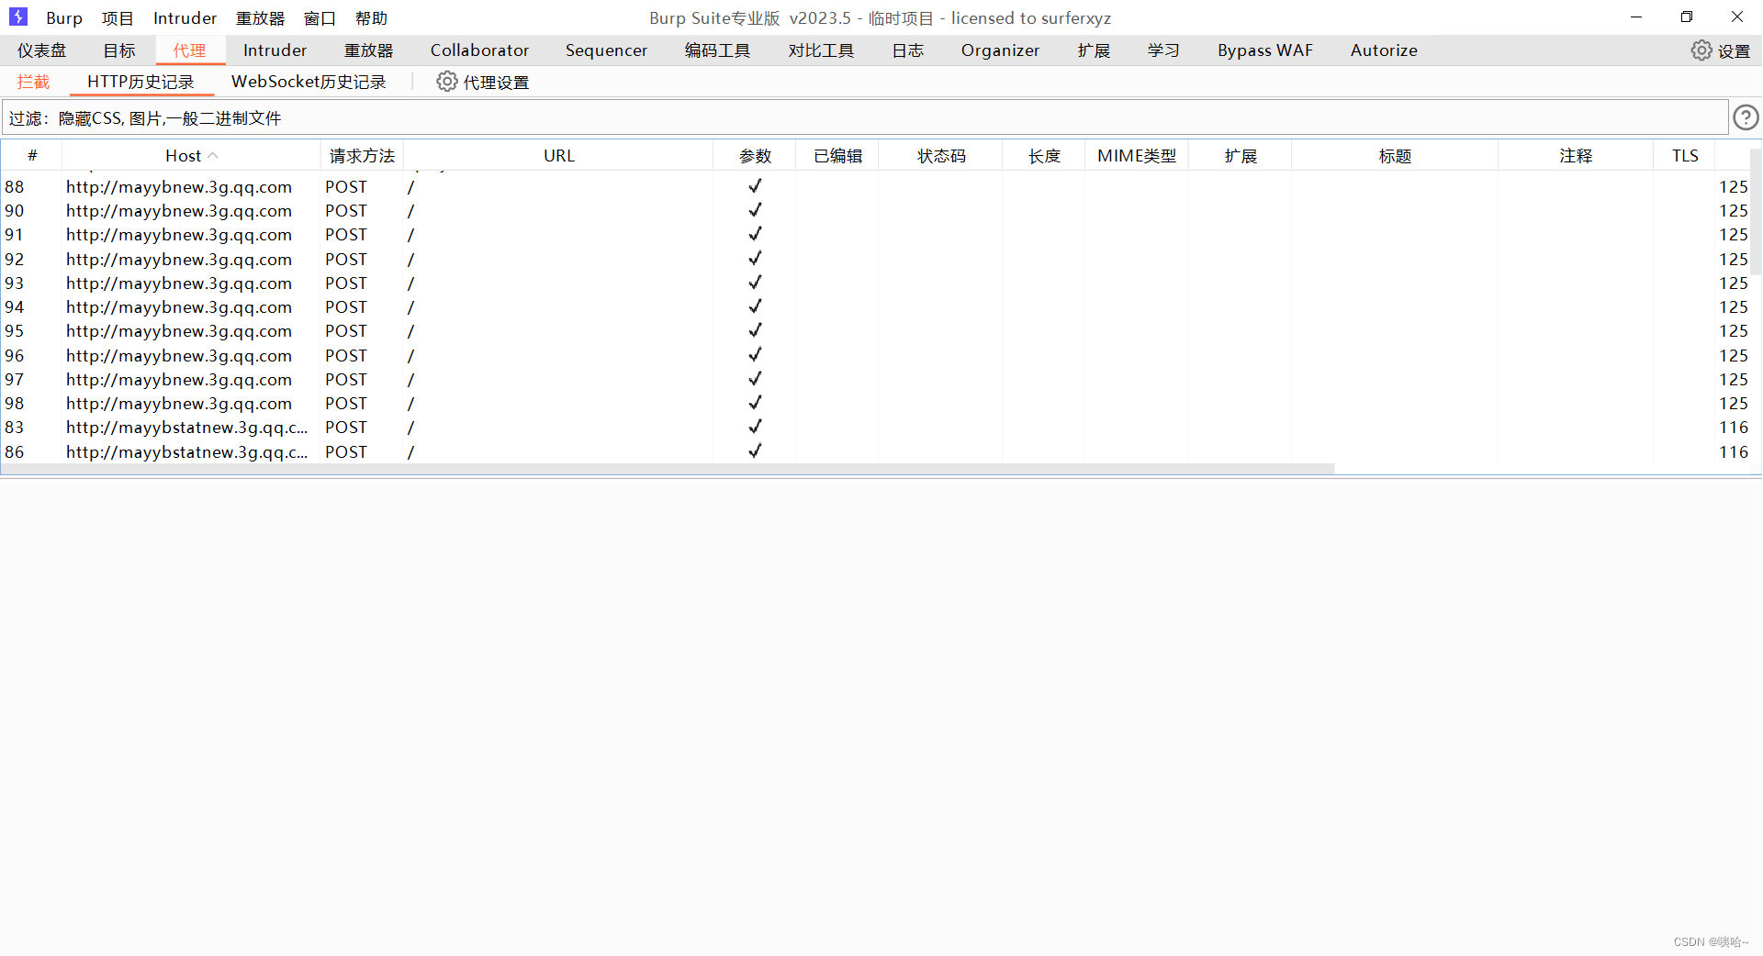Sort by the # column header
The height and width of the screenshot is (956, 1763).
(x=32, y=156)
